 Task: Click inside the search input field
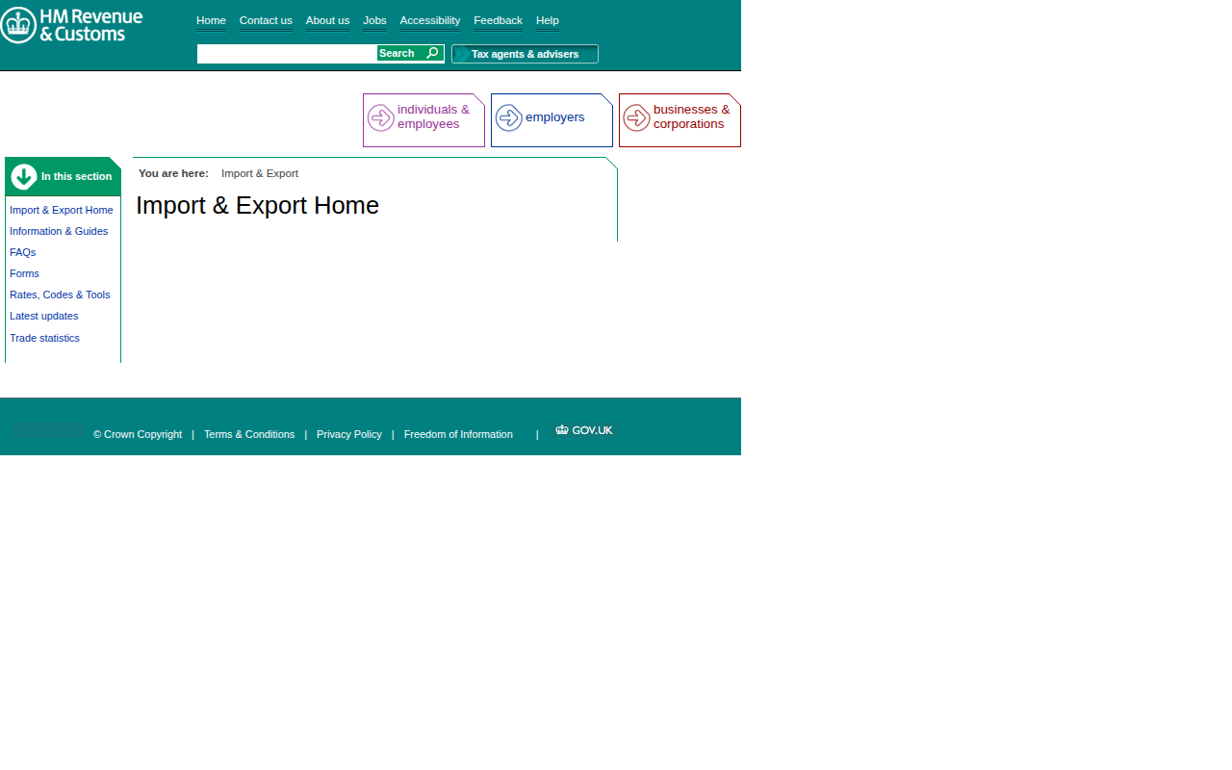pos(284,53)
